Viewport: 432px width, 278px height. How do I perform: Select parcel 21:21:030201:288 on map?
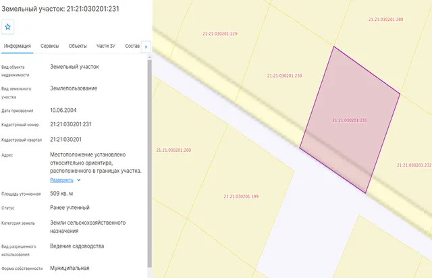tap(385, 20)
